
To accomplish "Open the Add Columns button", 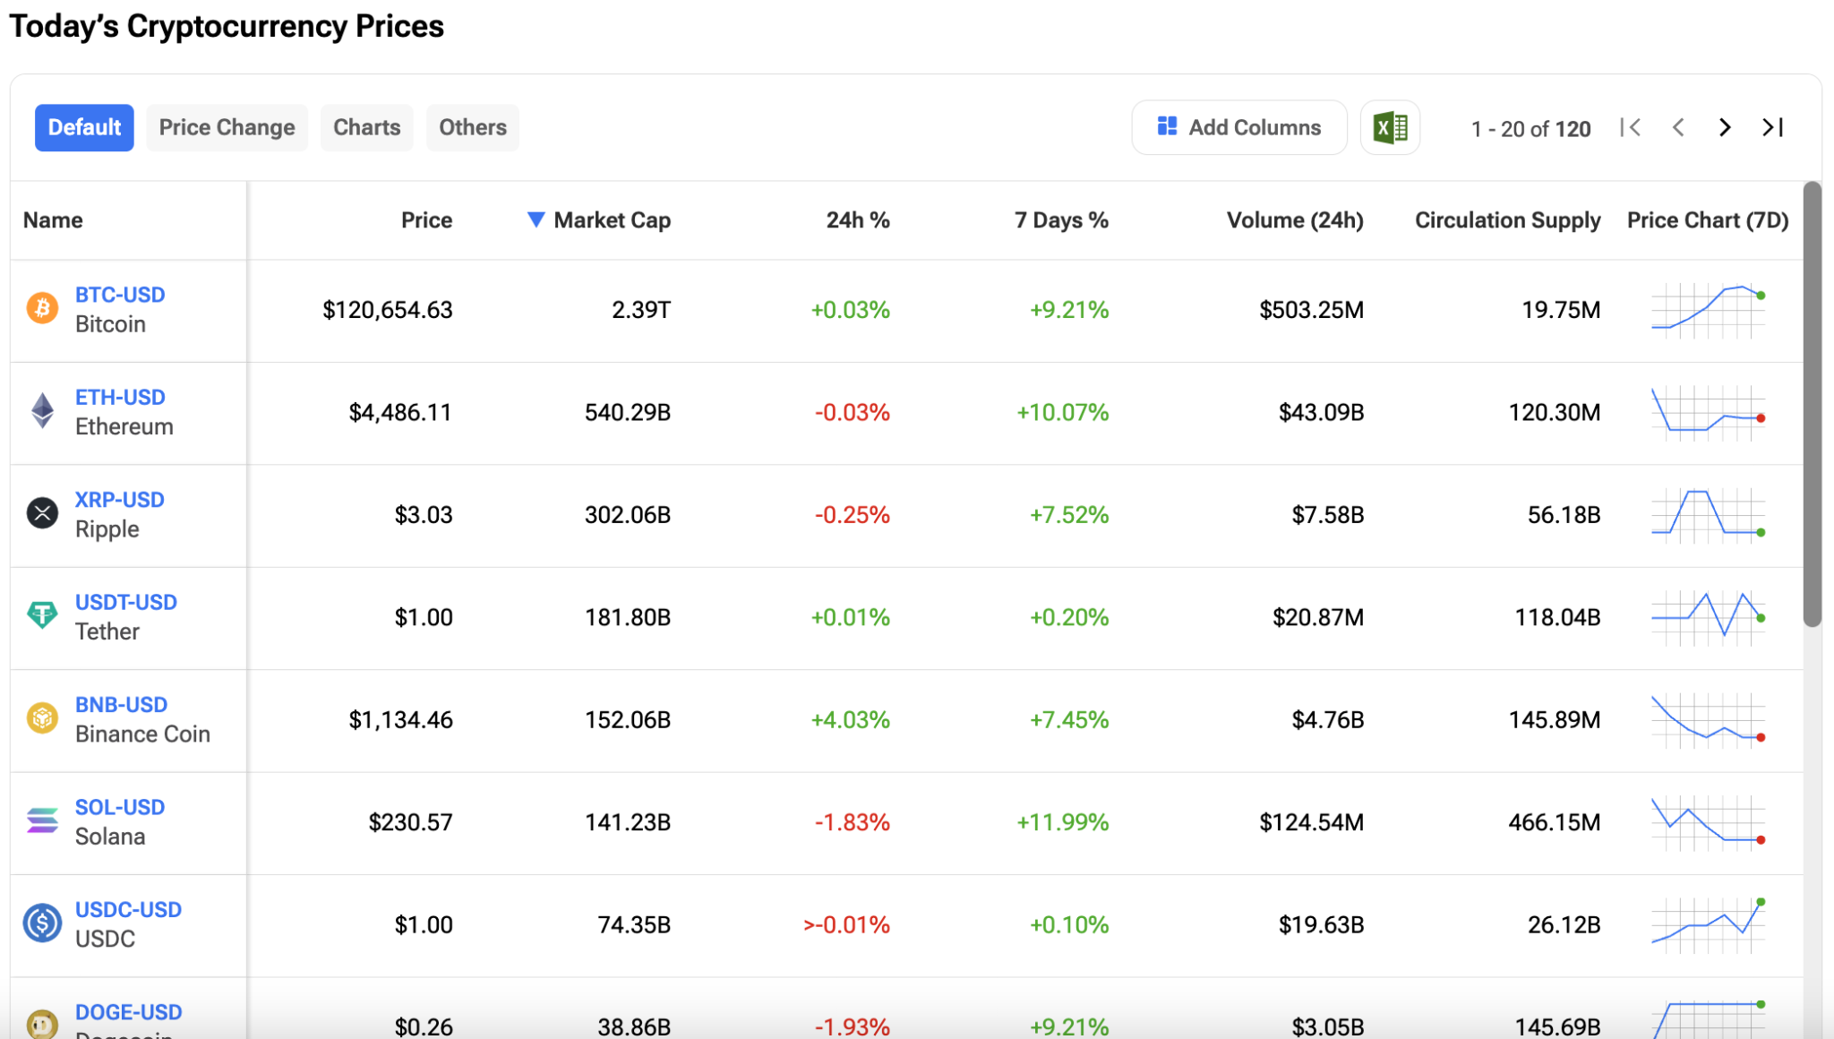I will click(x=1238, y=128).
